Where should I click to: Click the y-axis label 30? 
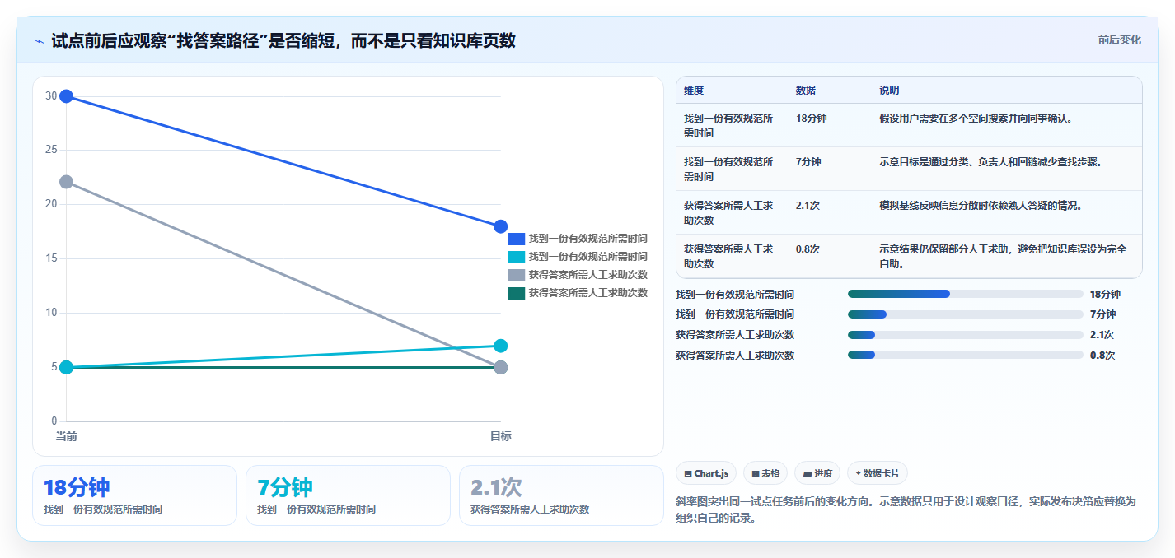(x=51, y=96)
